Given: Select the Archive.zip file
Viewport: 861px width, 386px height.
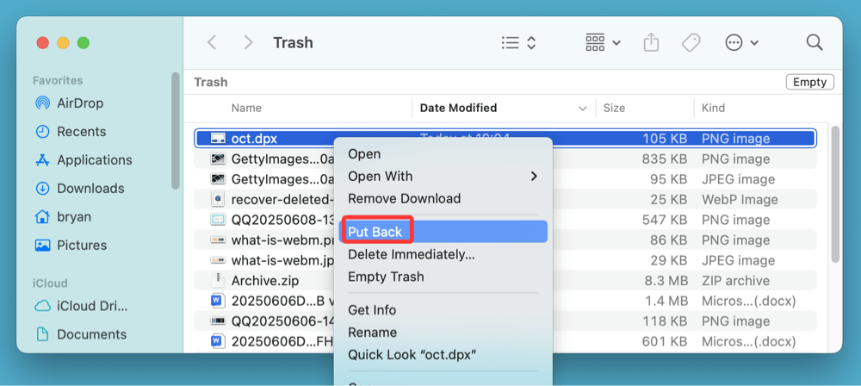Looking at the screenshot, I should 265,281.
